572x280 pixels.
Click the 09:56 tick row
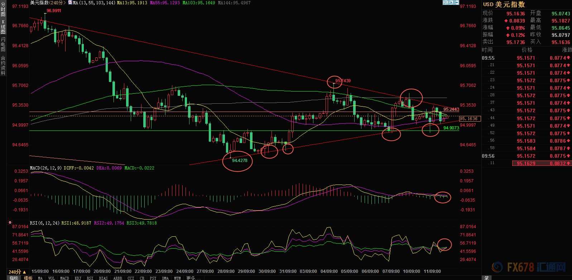pos(527,156)
